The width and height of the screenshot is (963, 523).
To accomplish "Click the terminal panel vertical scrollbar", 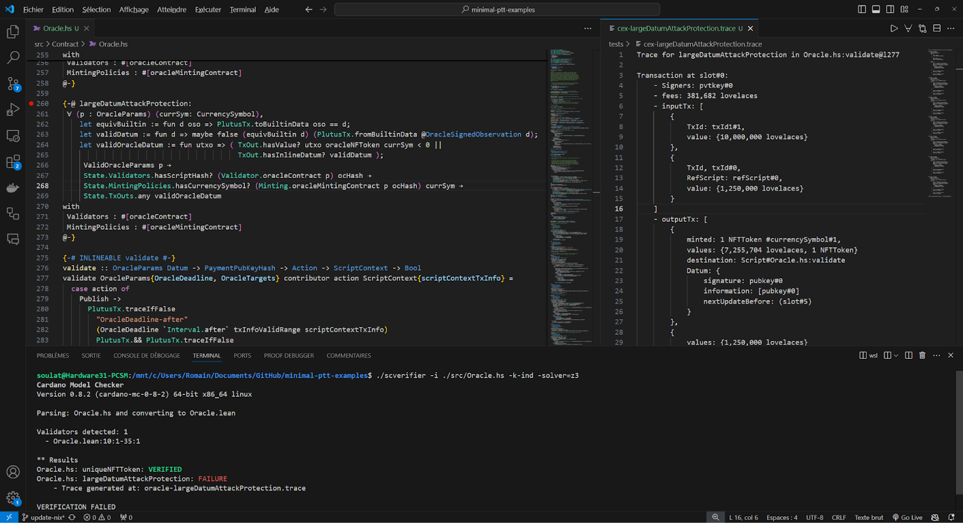I will (959, 432).
